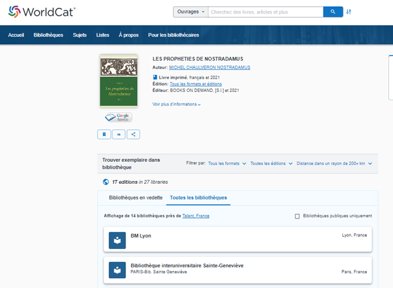Screen dimensions: 393x288
Task: Click the publisher text BOOKS ON DEMAND
Action: [x=192, y=90]
